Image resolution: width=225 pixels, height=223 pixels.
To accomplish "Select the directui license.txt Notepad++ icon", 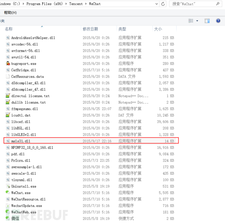I will coord(8,96).
